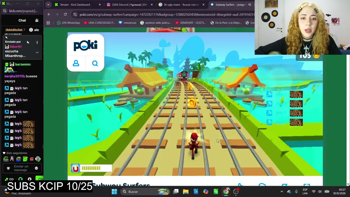Viewport: 350px width, 197px height.
Task: Open the chat users list icon
Action: 37,20
